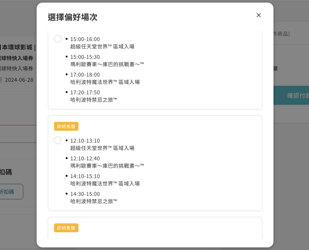This screenshot has height=250, width=309.
Task: Click the 12:10-12:40 瑪利歐賽車 time slot
Action: click(85, 158)
